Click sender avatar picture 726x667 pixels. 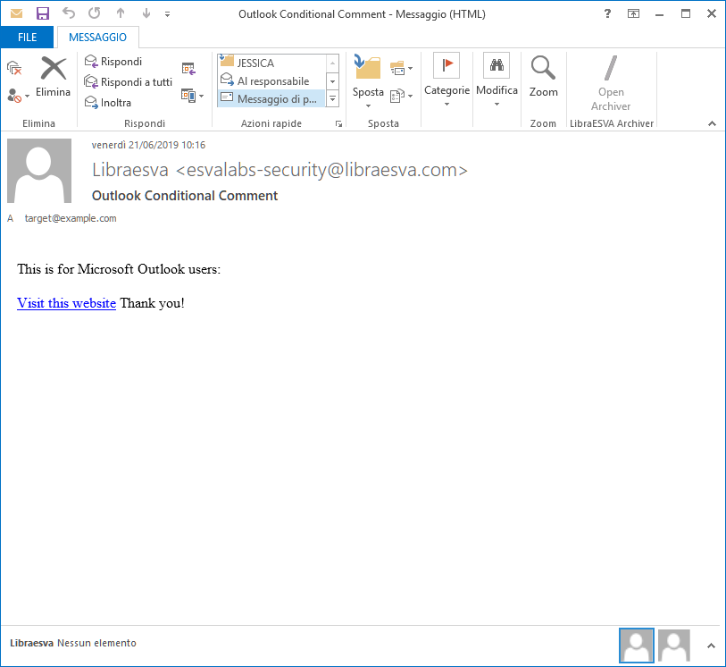tap(39, 171)
